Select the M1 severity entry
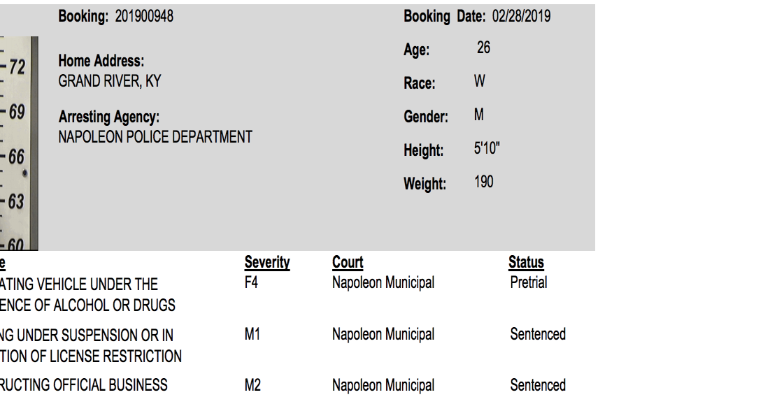 252,334
